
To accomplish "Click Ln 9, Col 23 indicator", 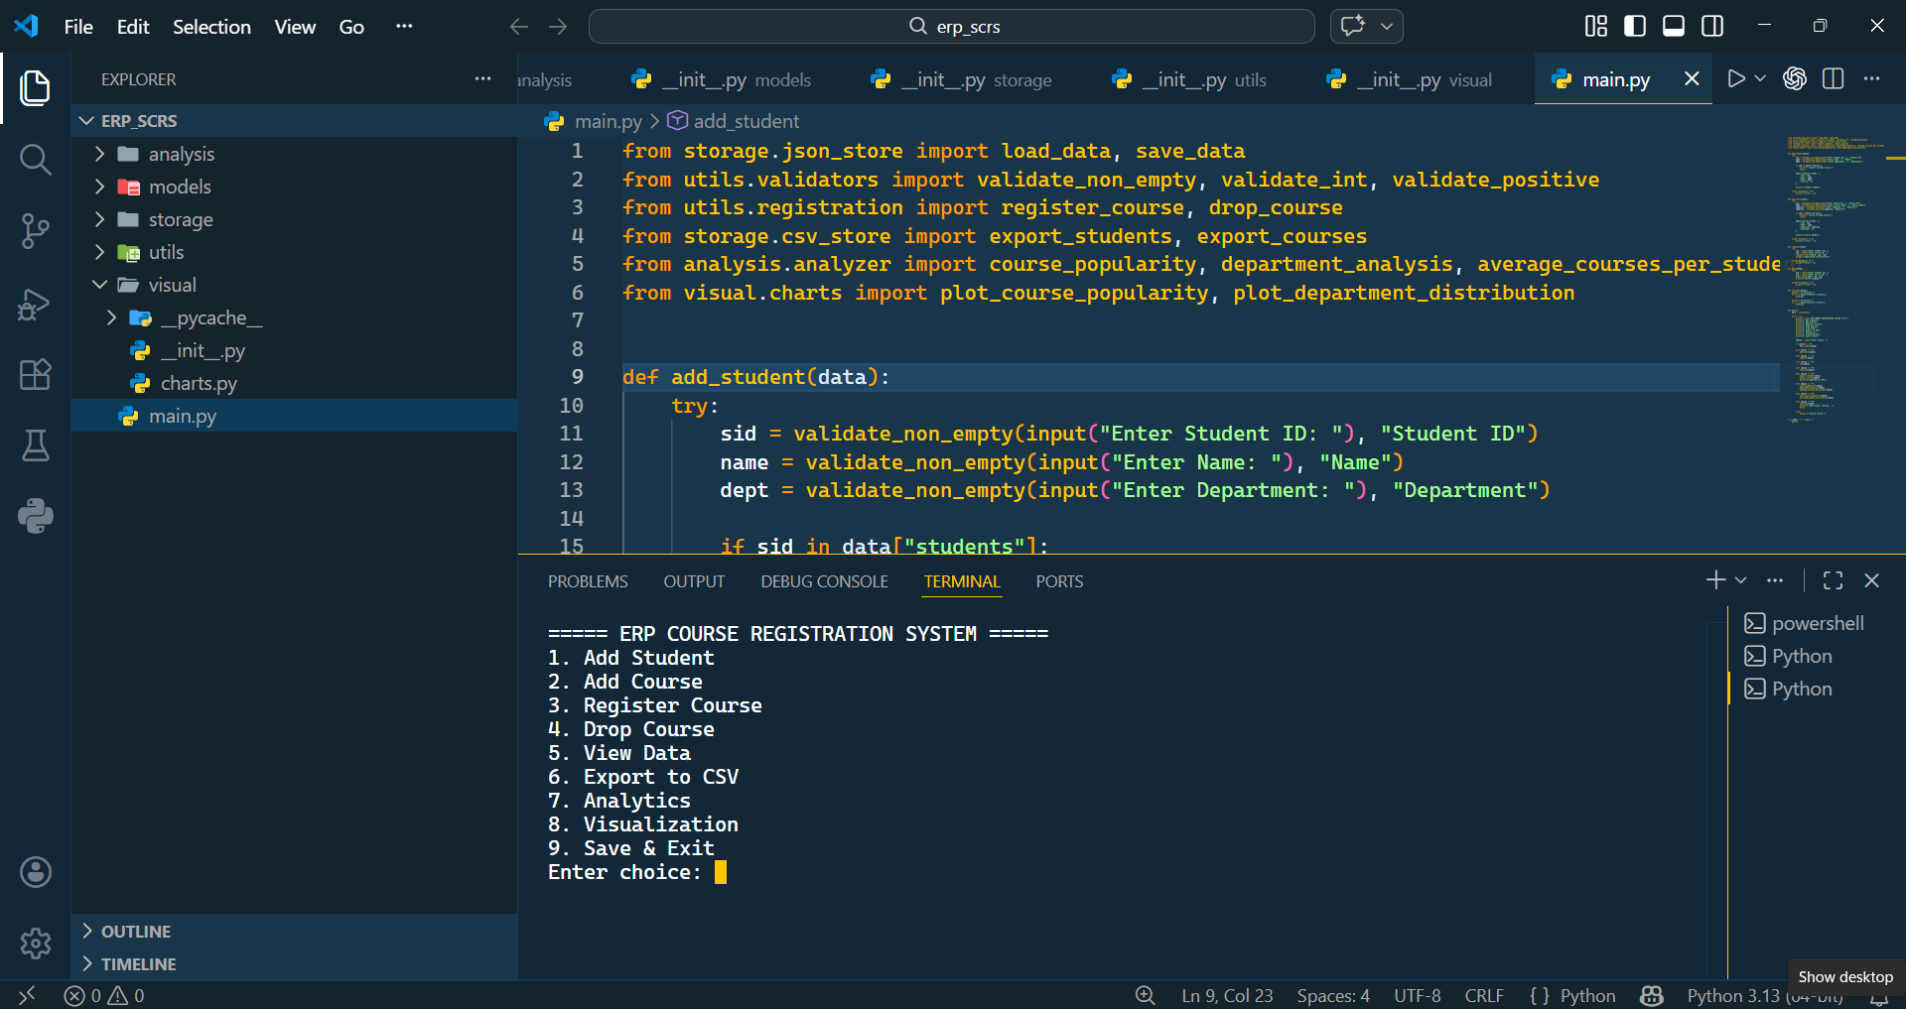I will (x=1227, y=995).
